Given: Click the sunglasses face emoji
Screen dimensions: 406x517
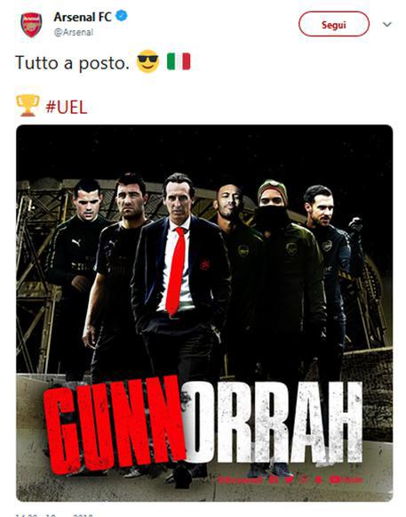Looking at the screenshot, I should (147, 61).
